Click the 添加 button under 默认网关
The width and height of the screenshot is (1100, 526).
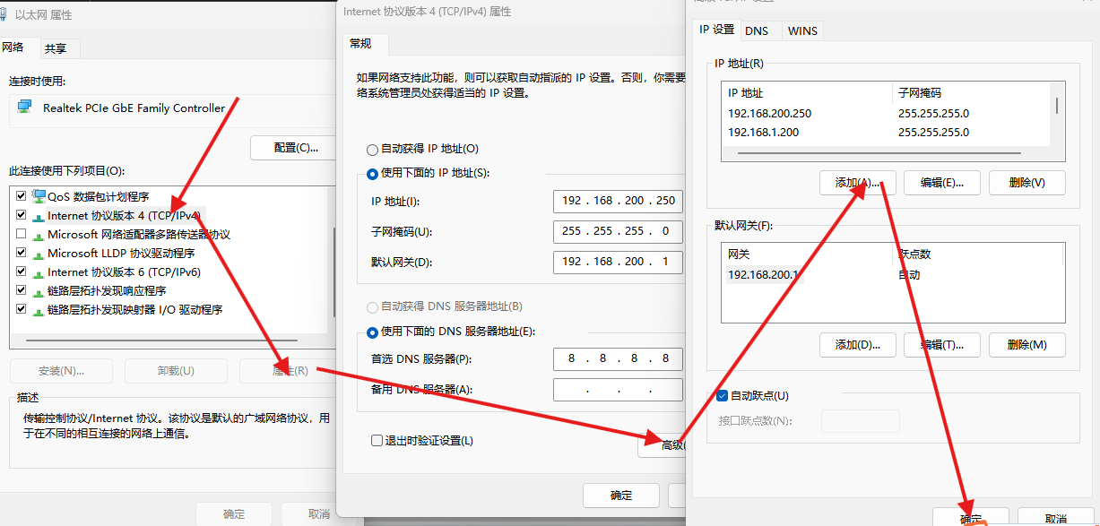point(857,344)
